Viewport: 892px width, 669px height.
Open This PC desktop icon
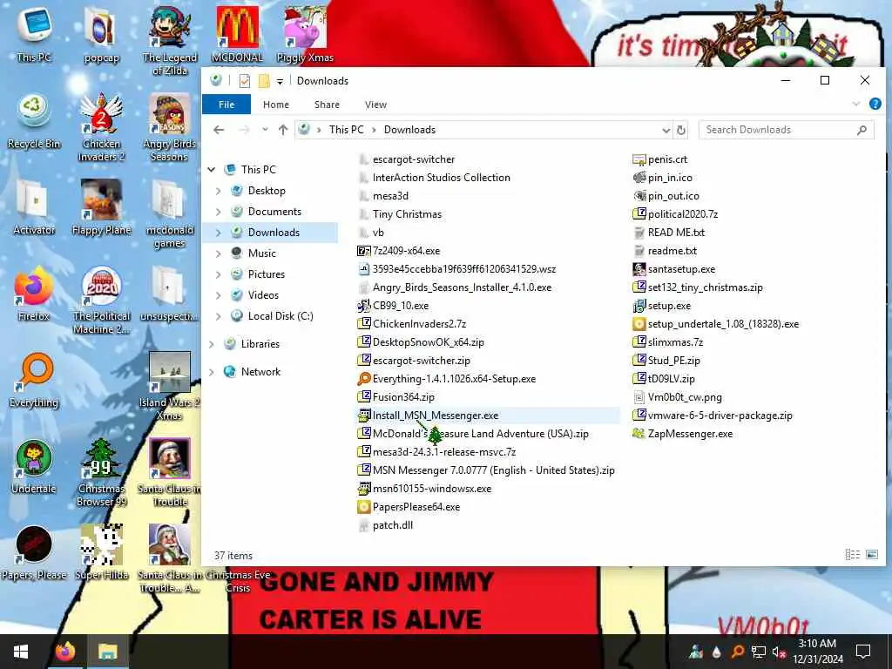click(x=34, y=34)
